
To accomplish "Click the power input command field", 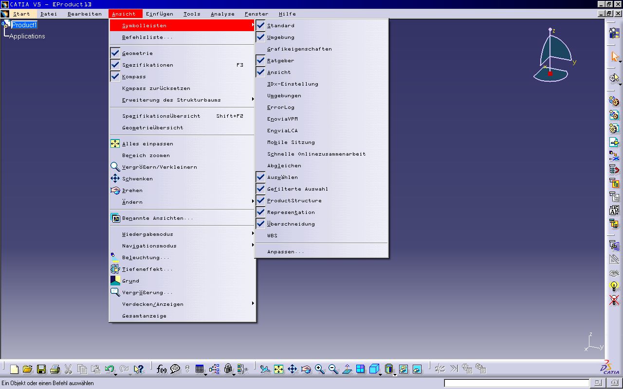I will 516,383.
